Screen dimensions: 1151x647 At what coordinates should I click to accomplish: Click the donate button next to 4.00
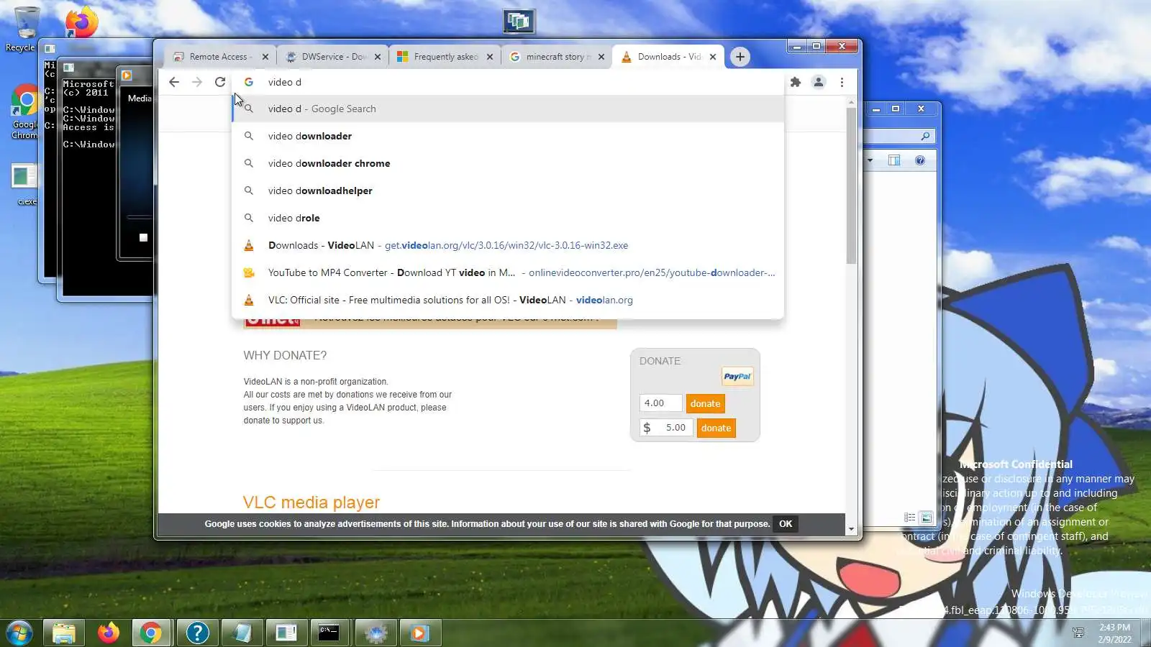click(705, 403)
